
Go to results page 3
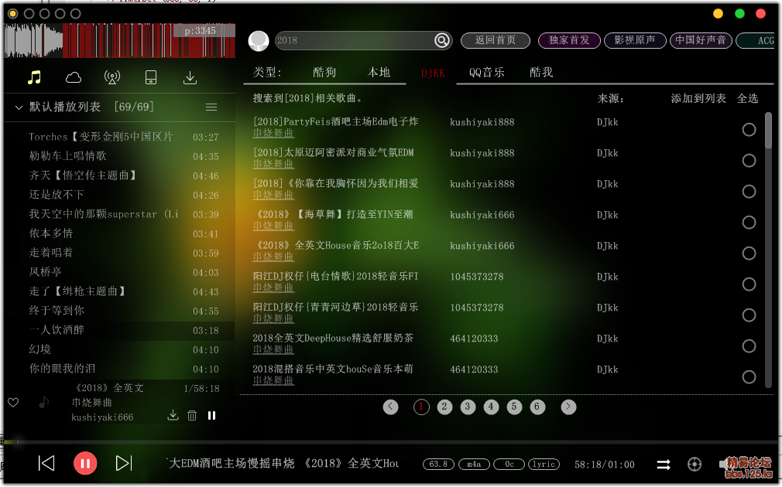[x=468, y=407]
